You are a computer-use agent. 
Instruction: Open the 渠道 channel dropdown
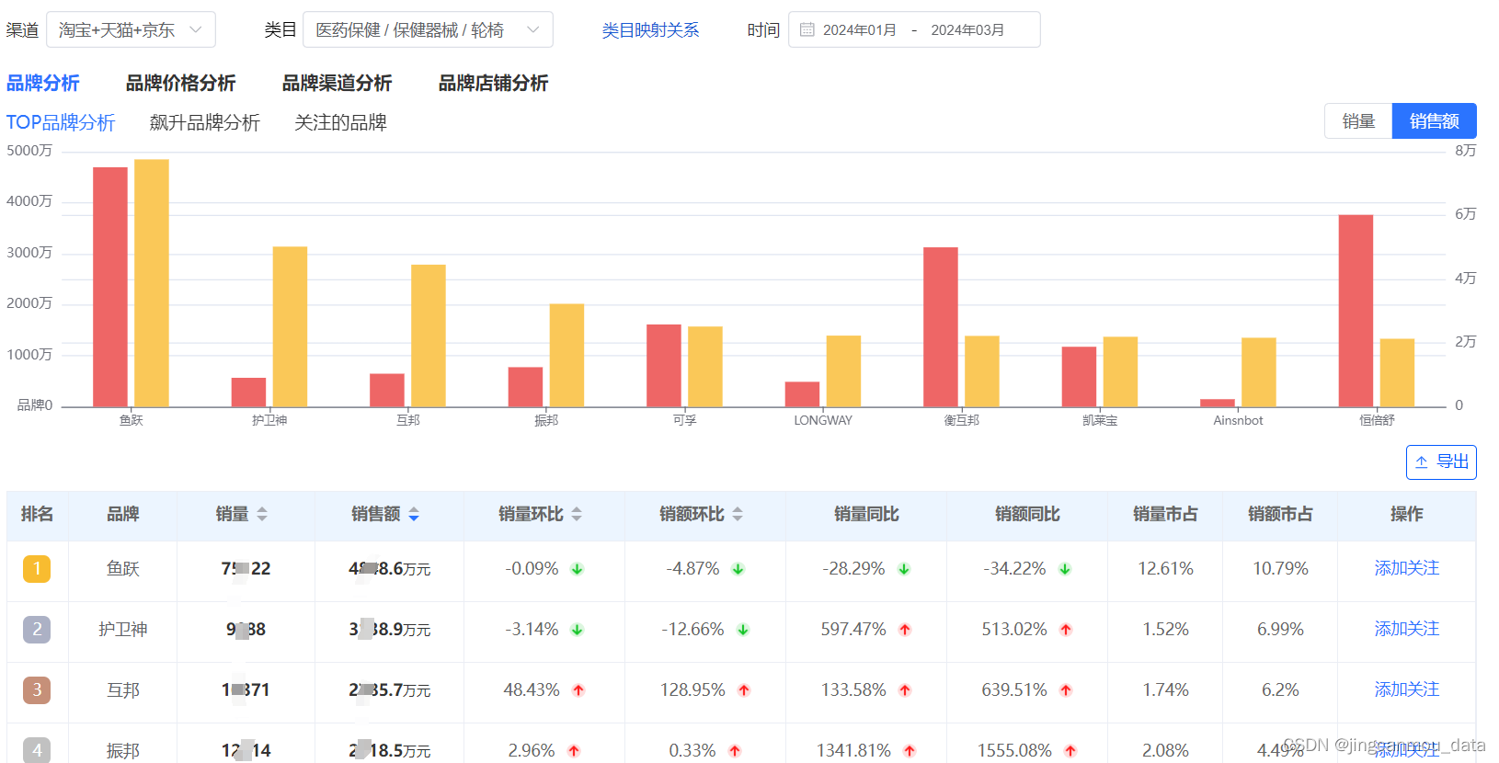click(x=131, y=29)
